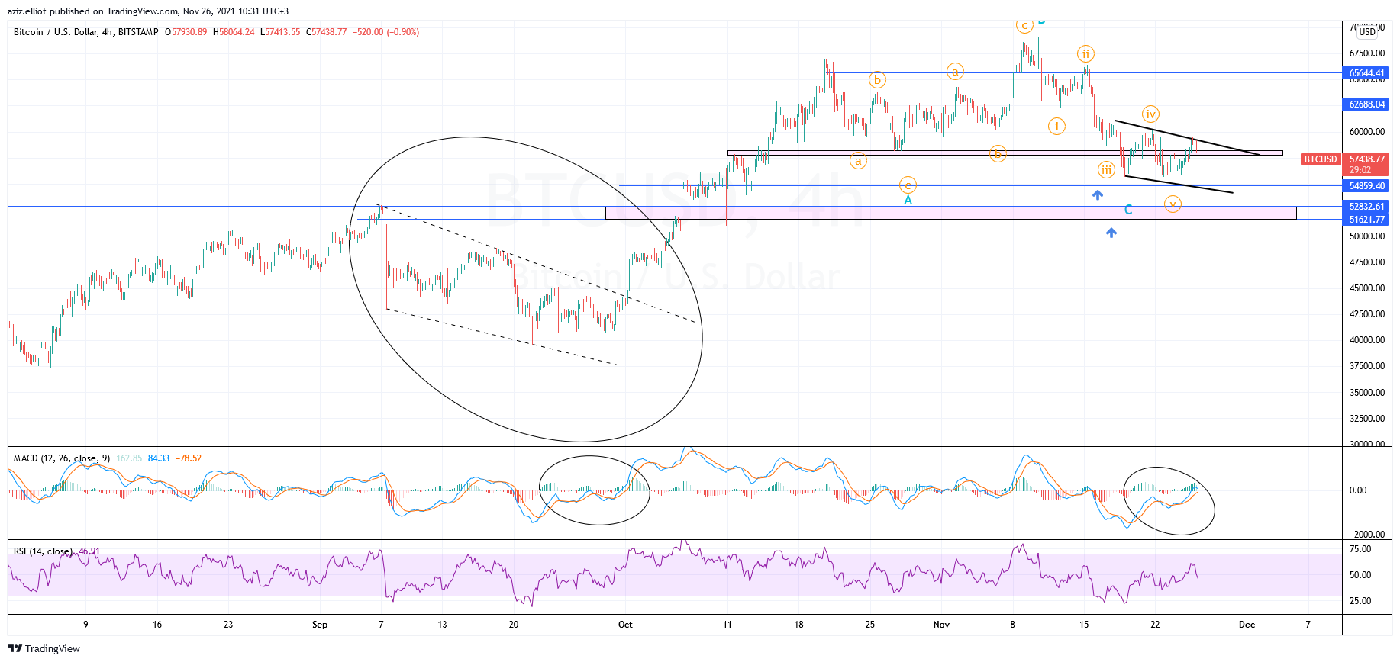Select the circled ii wave label
Screen dimensions: 1400x662
point(1085,53)
